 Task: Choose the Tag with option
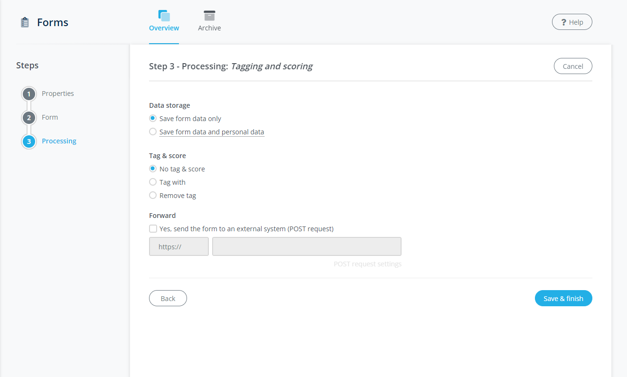(x=153, y=182)
